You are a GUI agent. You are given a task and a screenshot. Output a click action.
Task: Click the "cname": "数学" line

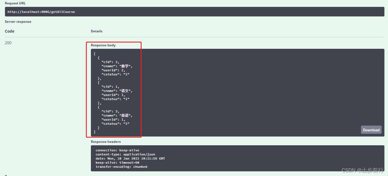(x=117, y=66)
